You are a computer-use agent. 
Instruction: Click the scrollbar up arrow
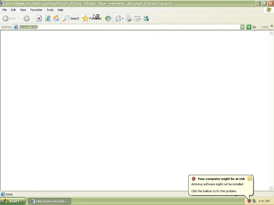coord(271,33)
